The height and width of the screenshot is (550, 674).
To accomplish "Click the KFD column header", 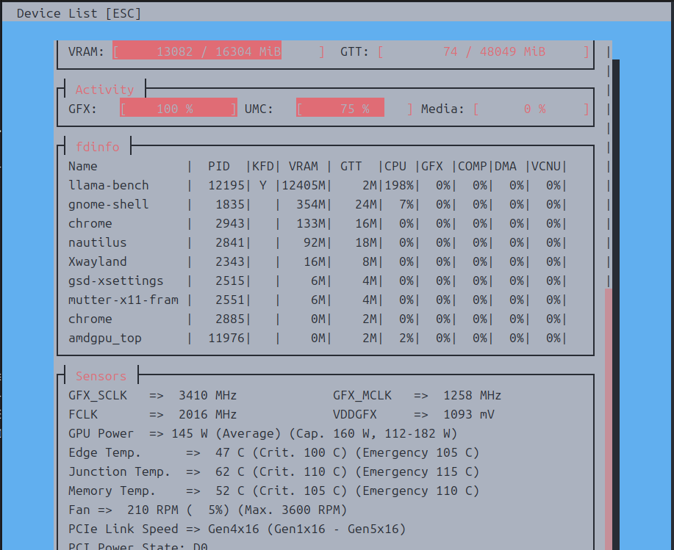I will (x=262, y=166).
